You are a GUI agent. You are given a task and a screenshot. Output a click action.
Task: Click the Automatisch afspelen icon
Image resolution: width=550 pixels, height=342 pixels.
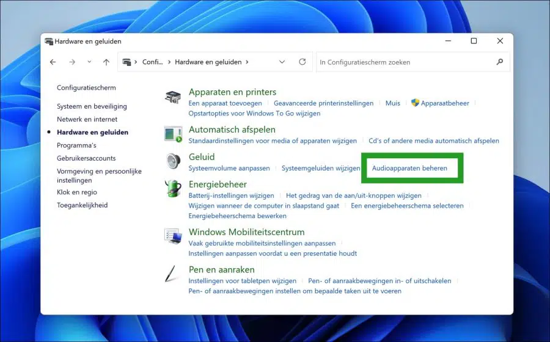click(173, 134)
